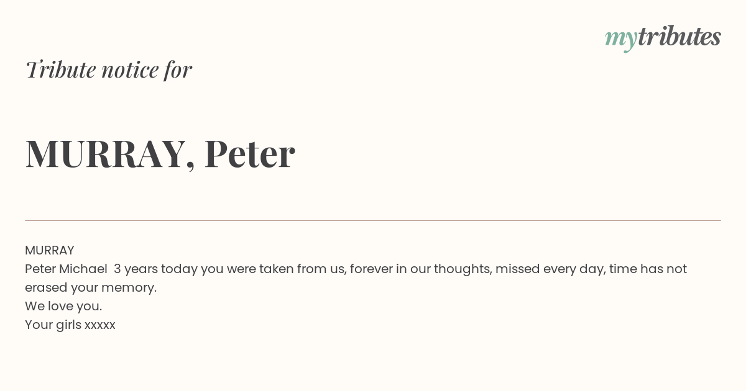
Task: Click the word "Tribute" in the italic heading
Action: point(60,70)
